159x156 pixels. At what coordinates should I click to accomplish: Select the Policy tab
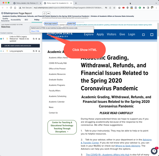coord(37,20)
